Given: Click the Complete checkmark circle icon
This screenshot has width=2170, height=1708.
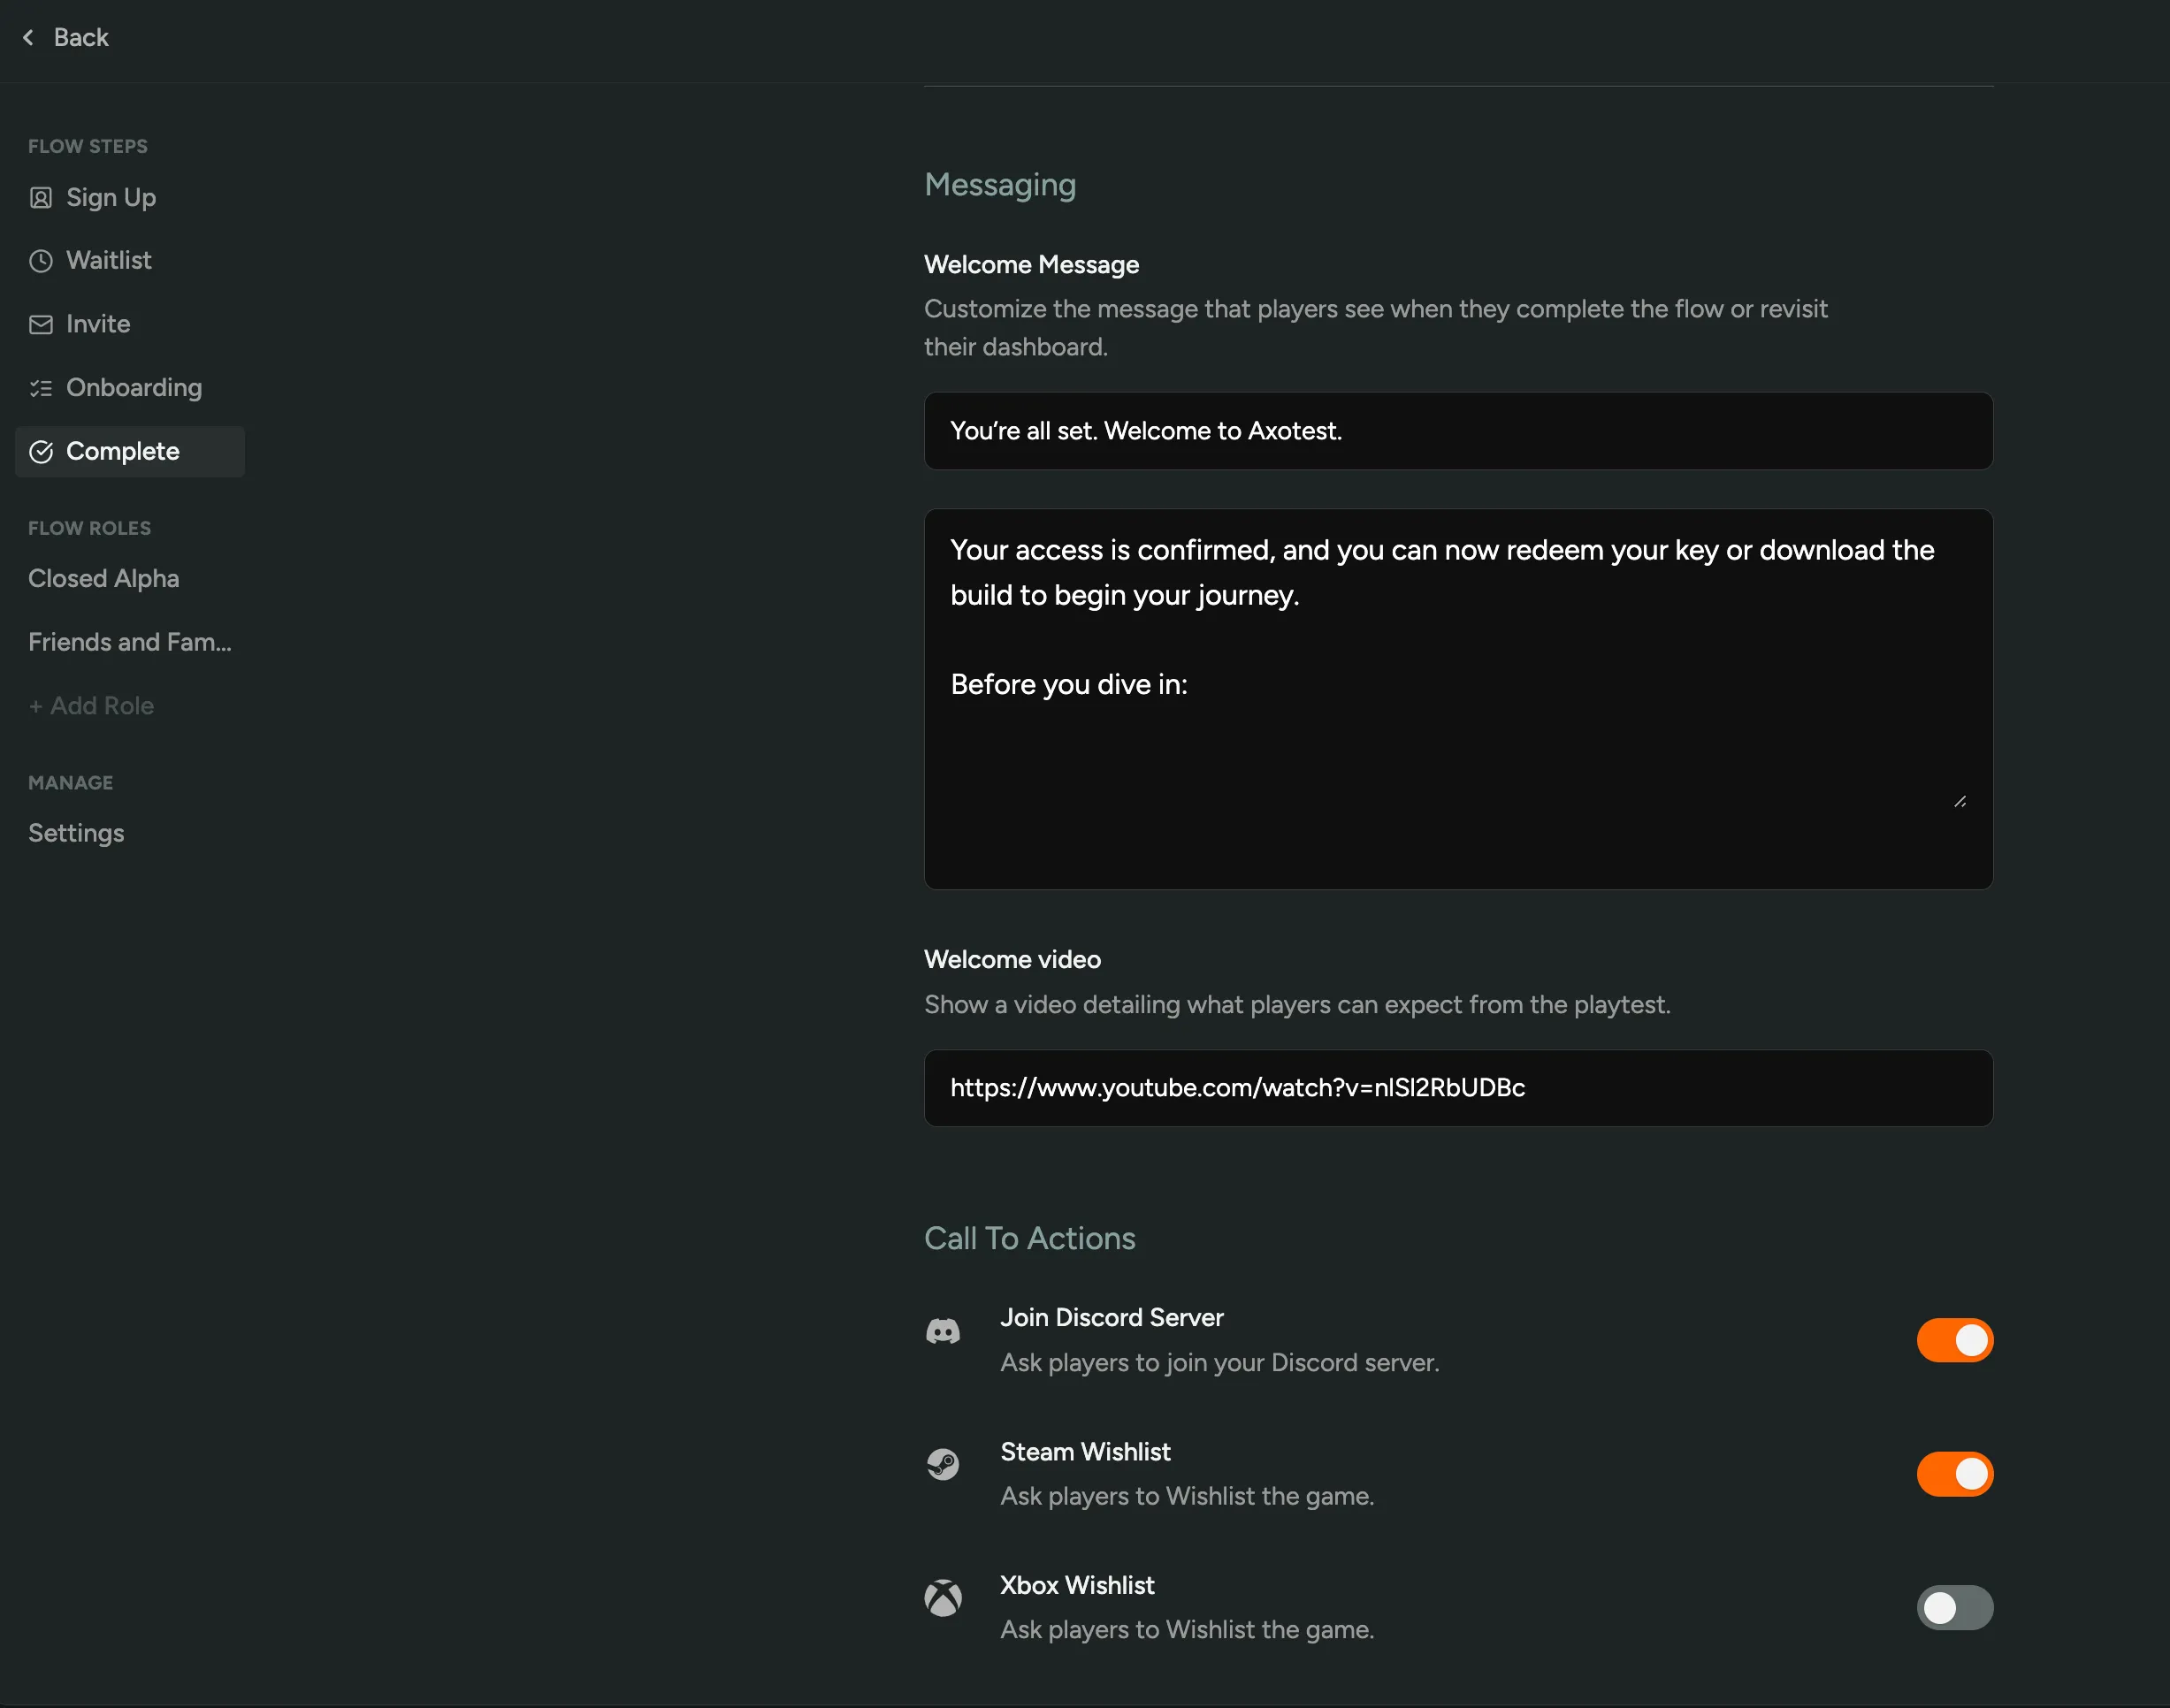Looking at the screenshot, I should pyautogui.click(x=40, y=452).
